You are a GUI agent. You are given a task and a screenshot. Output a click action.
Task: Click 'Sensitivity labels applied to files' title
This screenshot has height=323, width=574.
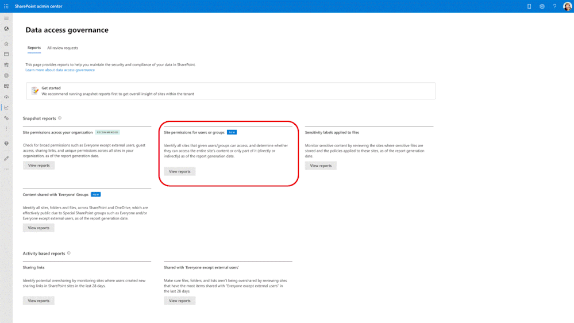click(x=332, y=133)
